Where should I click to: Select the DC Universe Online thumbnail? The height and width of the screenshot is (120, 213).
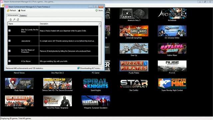[x=172, y=31]
